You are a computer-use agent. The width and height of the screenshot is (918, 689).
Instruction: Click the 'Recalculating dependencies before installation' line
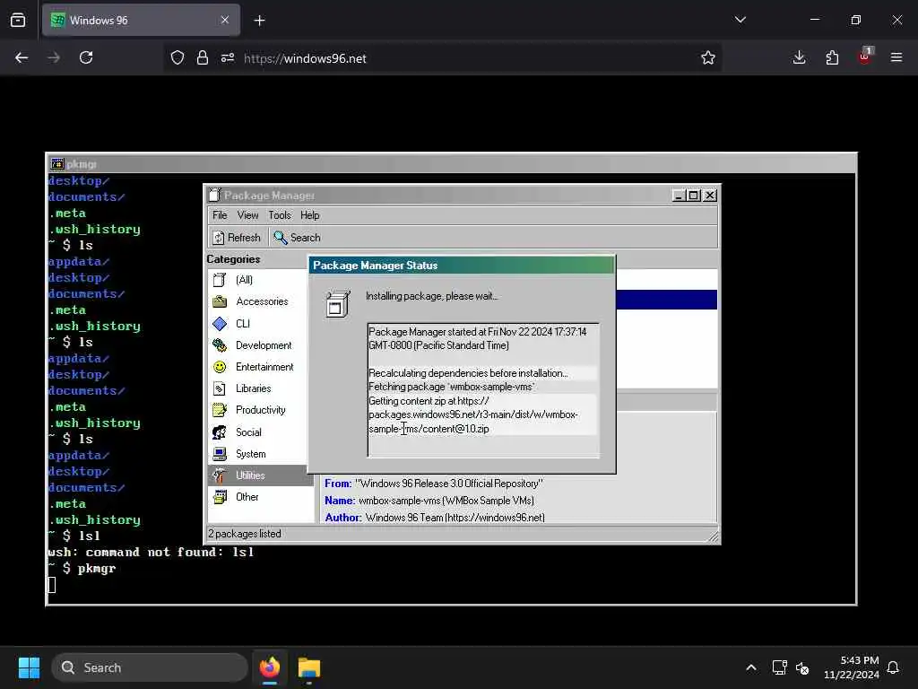tap(468, 373)
